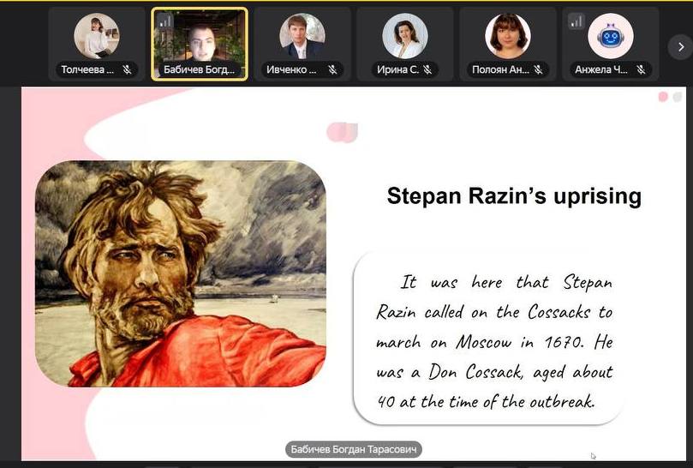Select Толчеева participant avatar
The height and width of the screenshot is (468, 693).
point(97,36)
